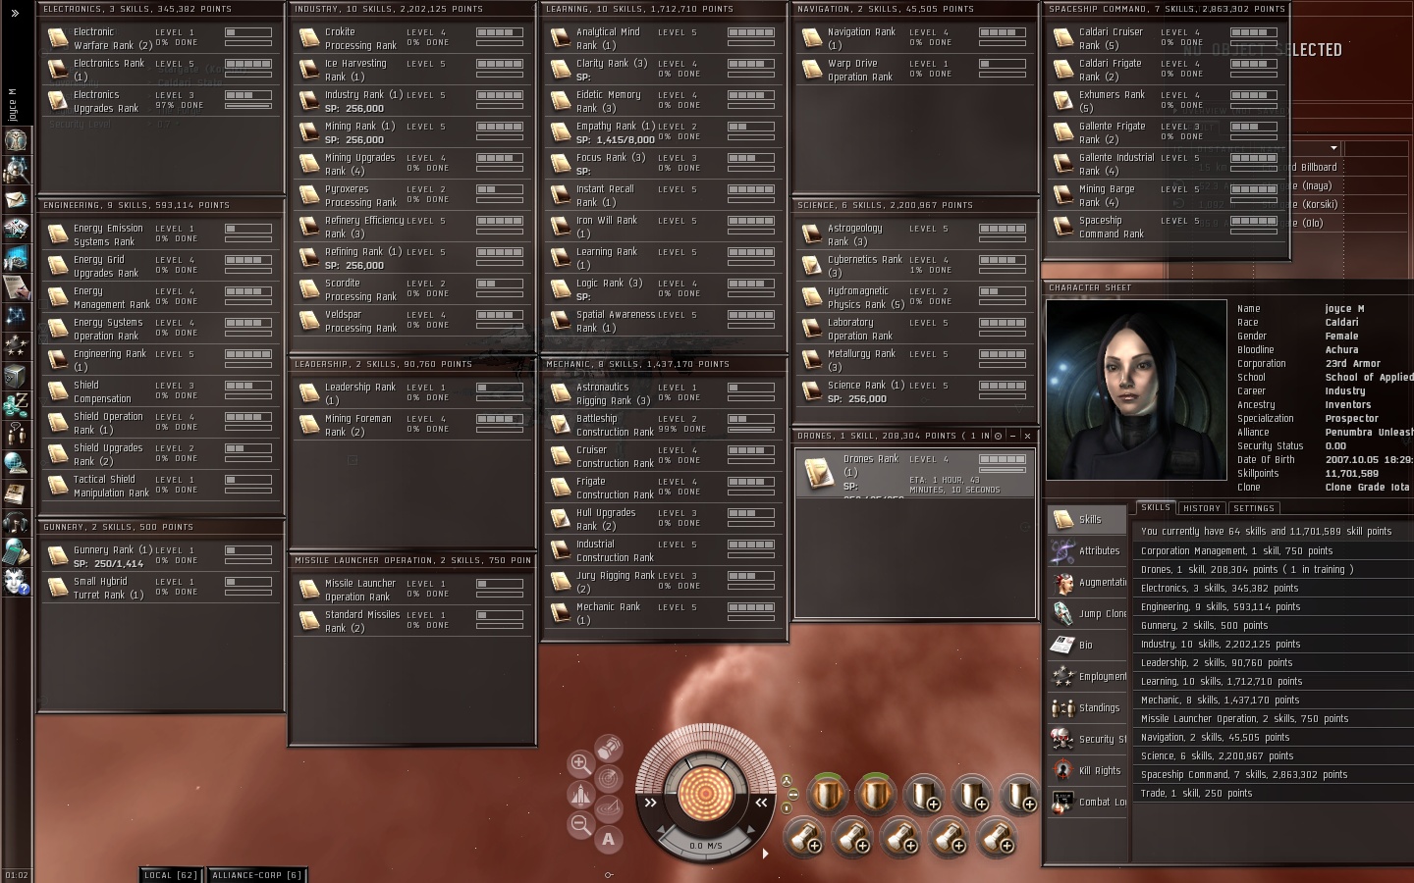Click the zoom out magnifier on the HUD
Image resolution: width=1414 pixels, height=883 pixels.
tap(580, 825)
